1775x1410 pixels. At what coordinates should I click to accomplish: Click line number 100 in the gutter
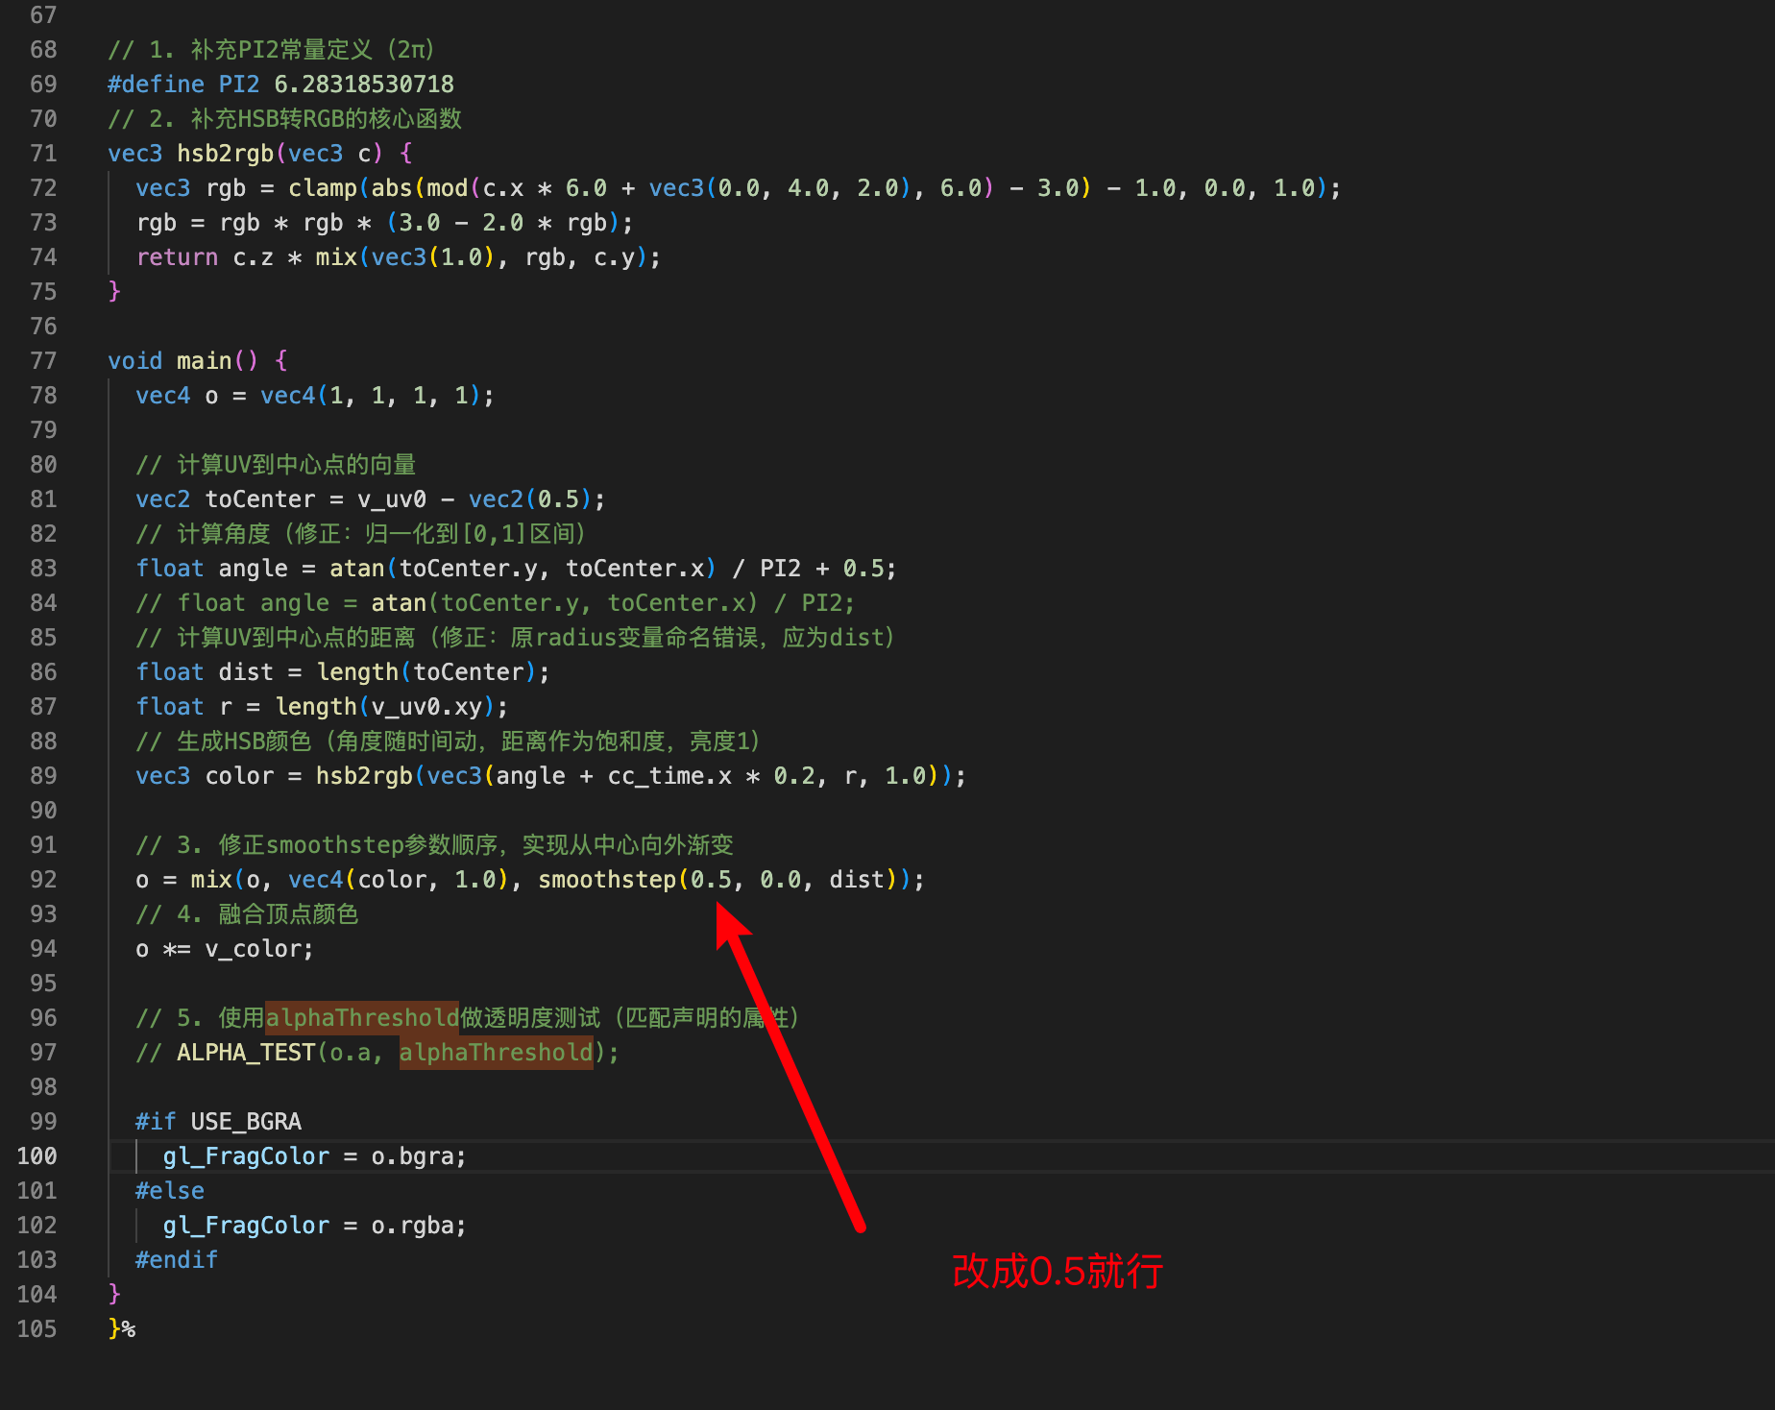click(36, 1155)
